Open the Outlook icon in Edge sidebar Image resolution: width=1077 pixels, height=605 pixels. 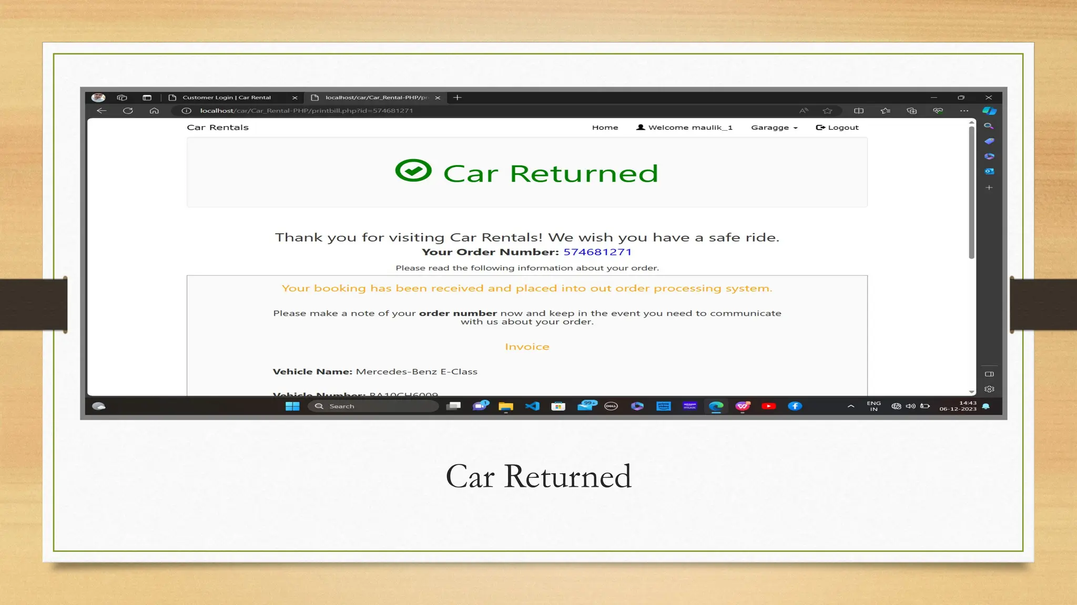[989, 171]
